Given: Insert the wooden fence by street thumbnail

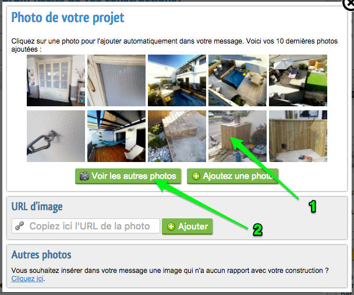Looking at the screenshot, I should point(238,136).
